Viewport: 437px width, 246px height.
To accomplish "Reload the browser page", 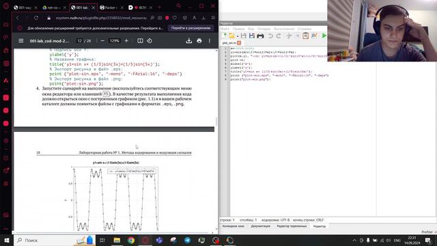I will [x=36, y=18].
